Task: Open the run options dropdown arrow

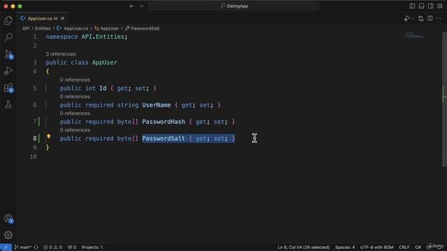Action: coord(413,19)
